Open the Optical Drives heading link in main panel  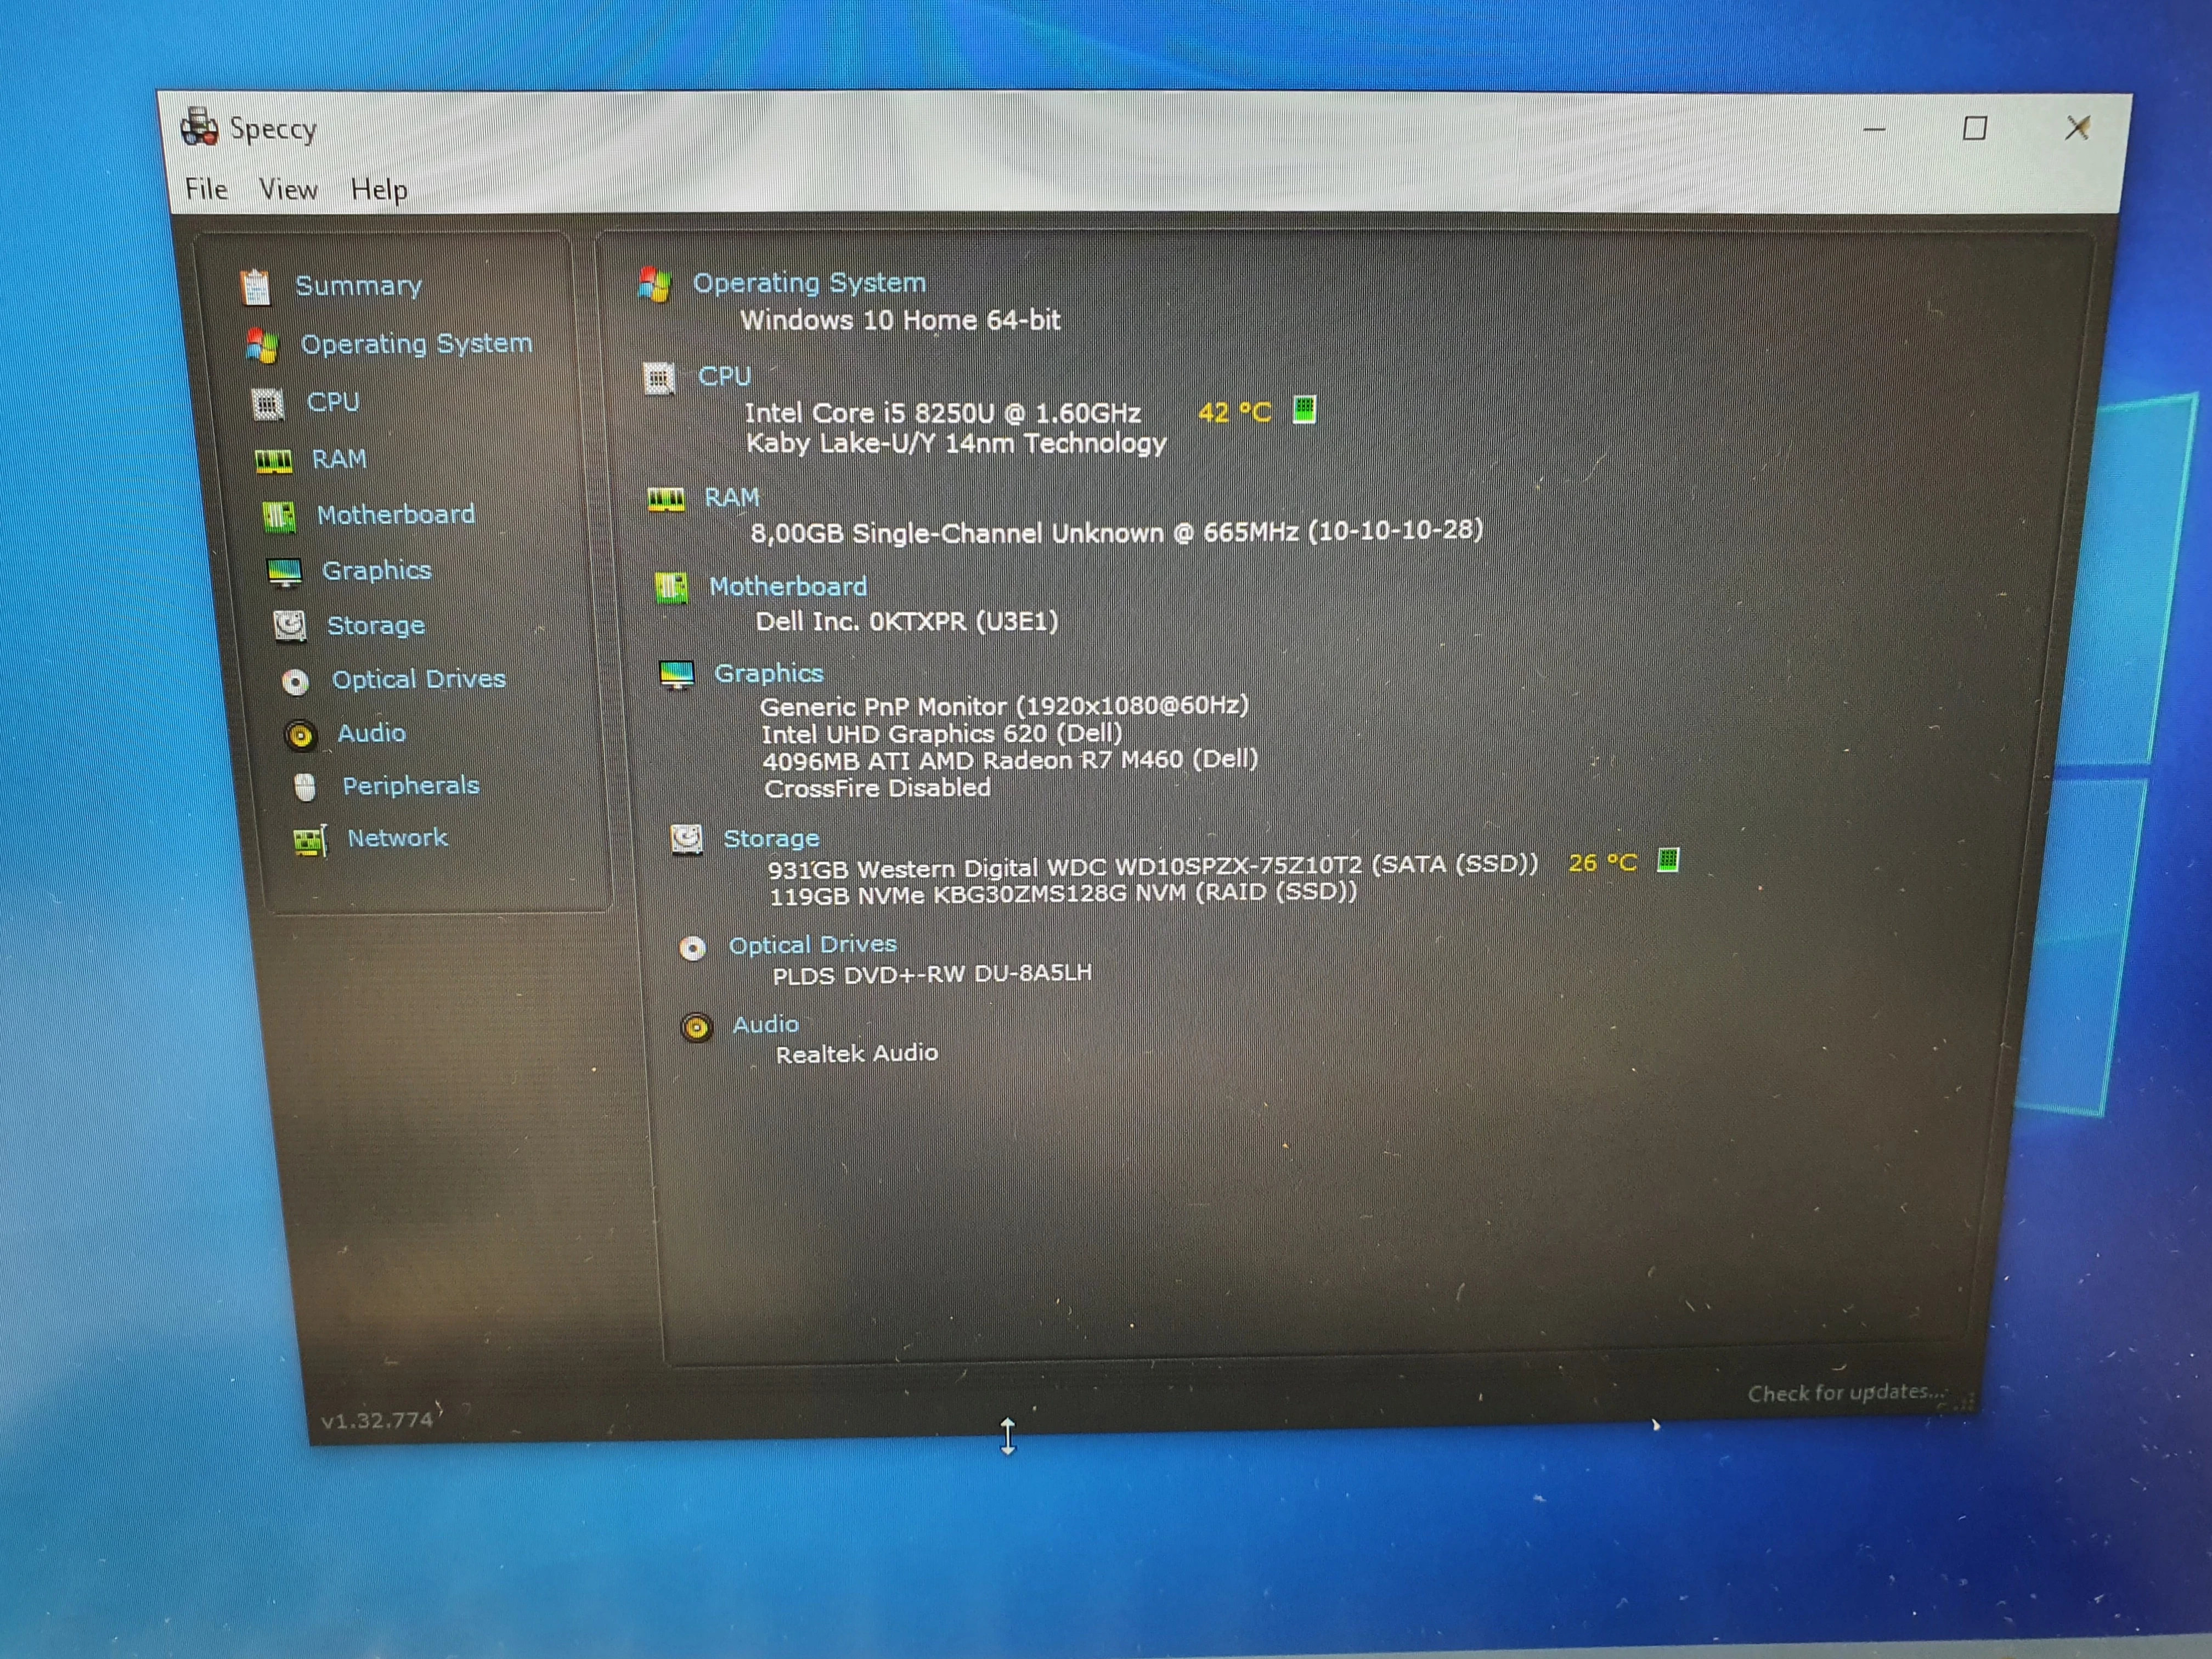(x=812, y=945)
